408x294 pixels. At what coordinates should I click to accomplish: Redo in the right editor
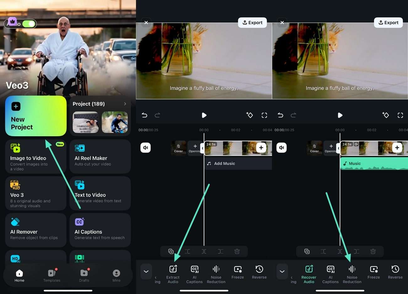[x=293, y=115]
